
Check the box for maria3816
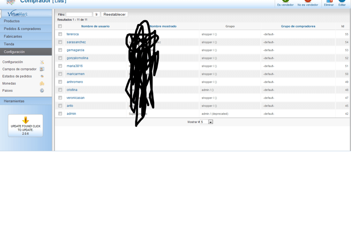pyautogui.click(x=60, y=66)
